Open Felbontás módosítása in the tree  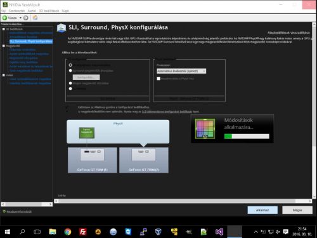[22, 50]
